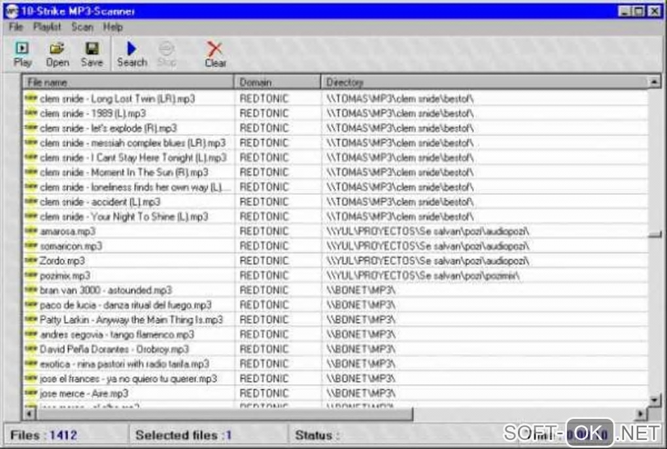This screenshot has width=667, height=449.
Task: Select 'David Peña Dorantes - Orobroy.mp3'
Action: [x=114, y=349]
